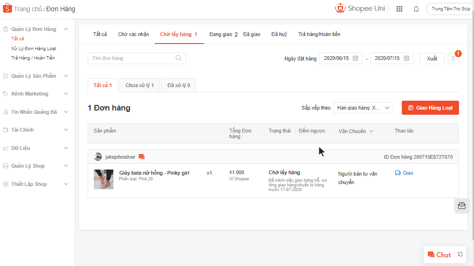Click the pink shoes product thumbnail
The image size is (474, 266).
tap(104, 179)
